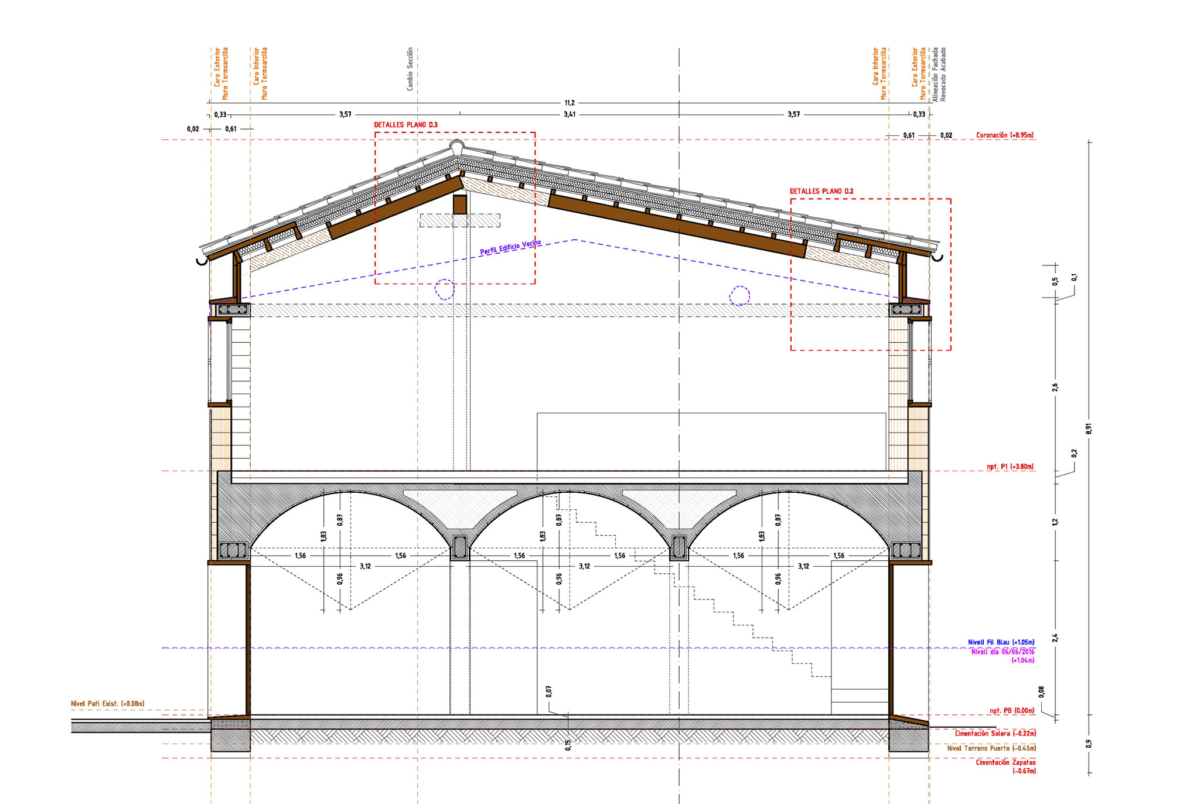
Task: Click the DETALLES PLANO D.3 label
Action: click(405, 125)
